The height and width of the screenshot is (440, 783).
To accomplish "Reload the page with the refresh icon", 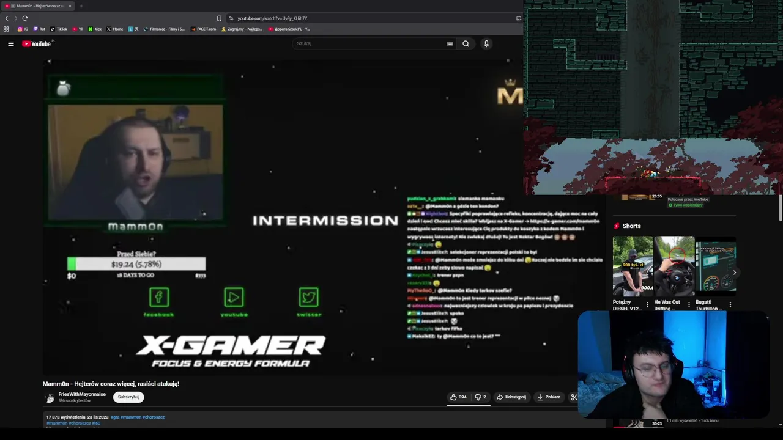I will [x=25, y=18].
